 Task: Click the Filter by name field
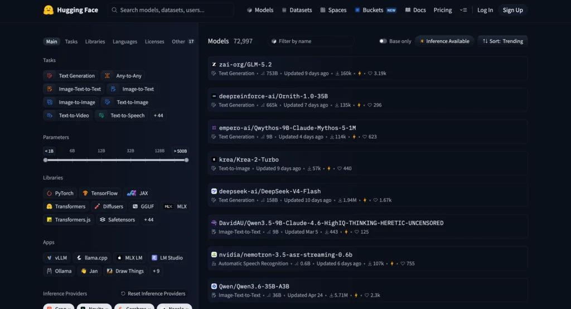coord(311,41)
